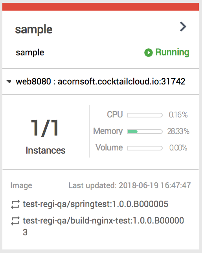
Task: Click the sample subtitle text
Action: pyautogui.click(x=30, y=53)
